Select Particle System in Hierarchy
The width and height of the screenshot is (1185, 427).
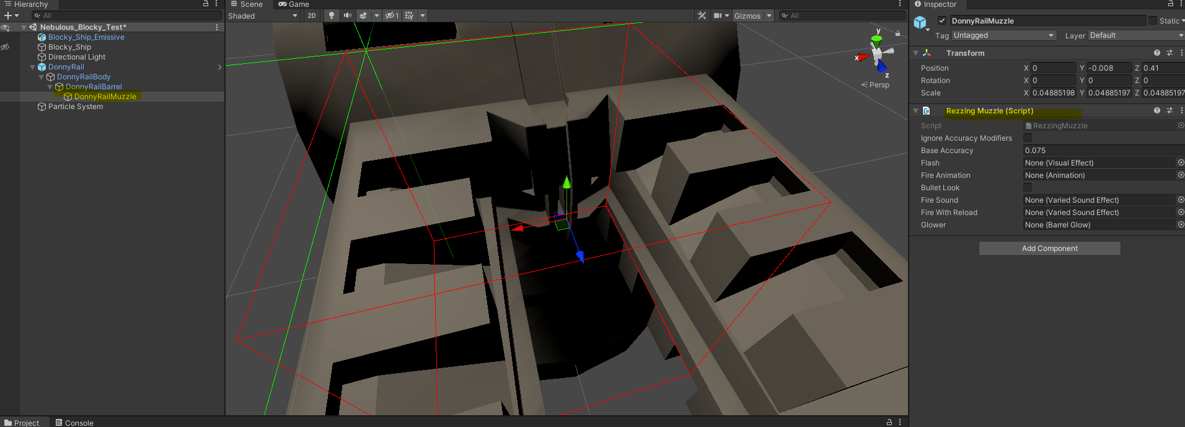pyautogui.click(x=76, y=107)
